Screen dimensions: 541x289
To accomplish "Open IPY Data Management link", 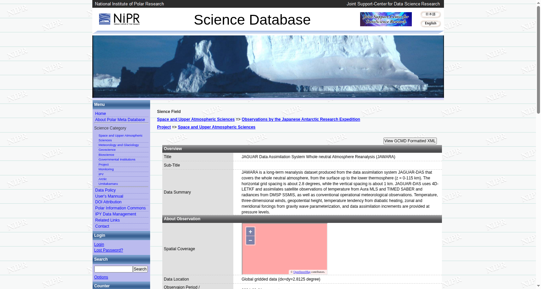I will [116, 214].
